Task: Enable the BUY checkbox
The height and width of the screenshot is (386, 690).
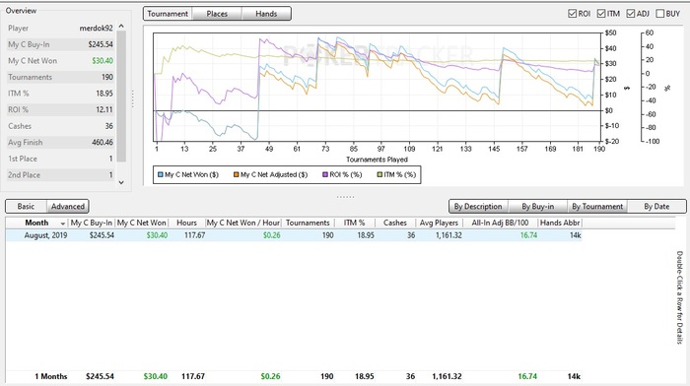Action: [660, 14]
